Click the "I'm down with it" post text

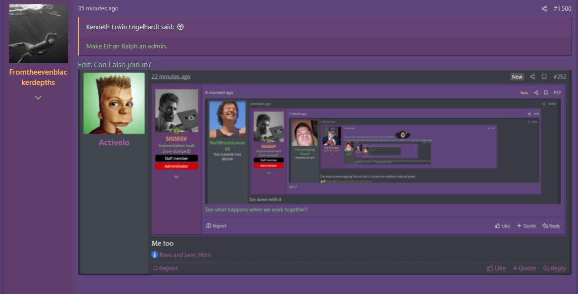point(266,199)
